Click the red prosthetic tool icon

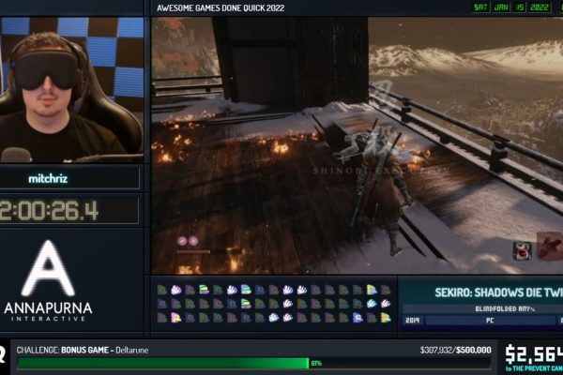coord(550,245)
